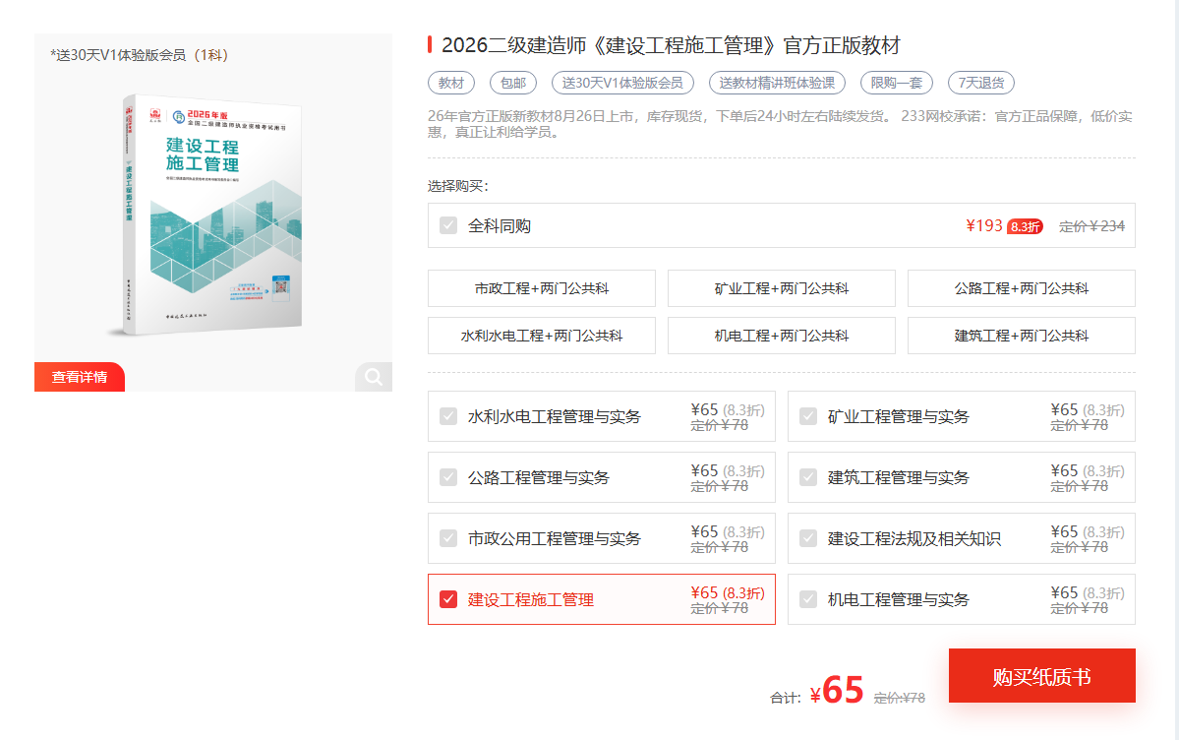The width and height of the screenshot is (1179, 740).
Task: Check the 水利水电工程管理与实务 checkbox
Action: pos(448,416)
